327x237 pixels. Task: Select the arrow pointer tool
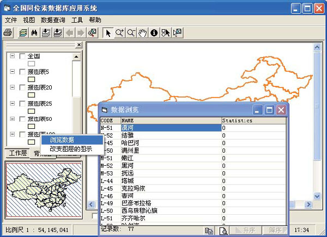coord(108,33)
